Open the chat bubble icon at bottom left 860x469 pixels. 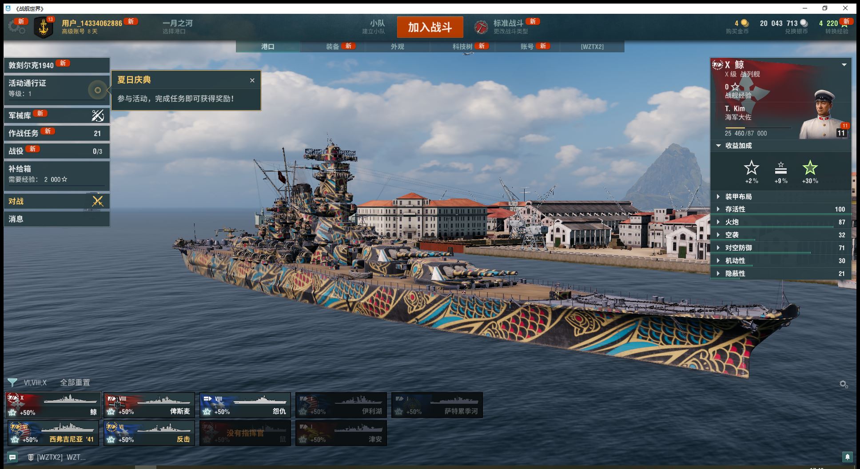12,457
